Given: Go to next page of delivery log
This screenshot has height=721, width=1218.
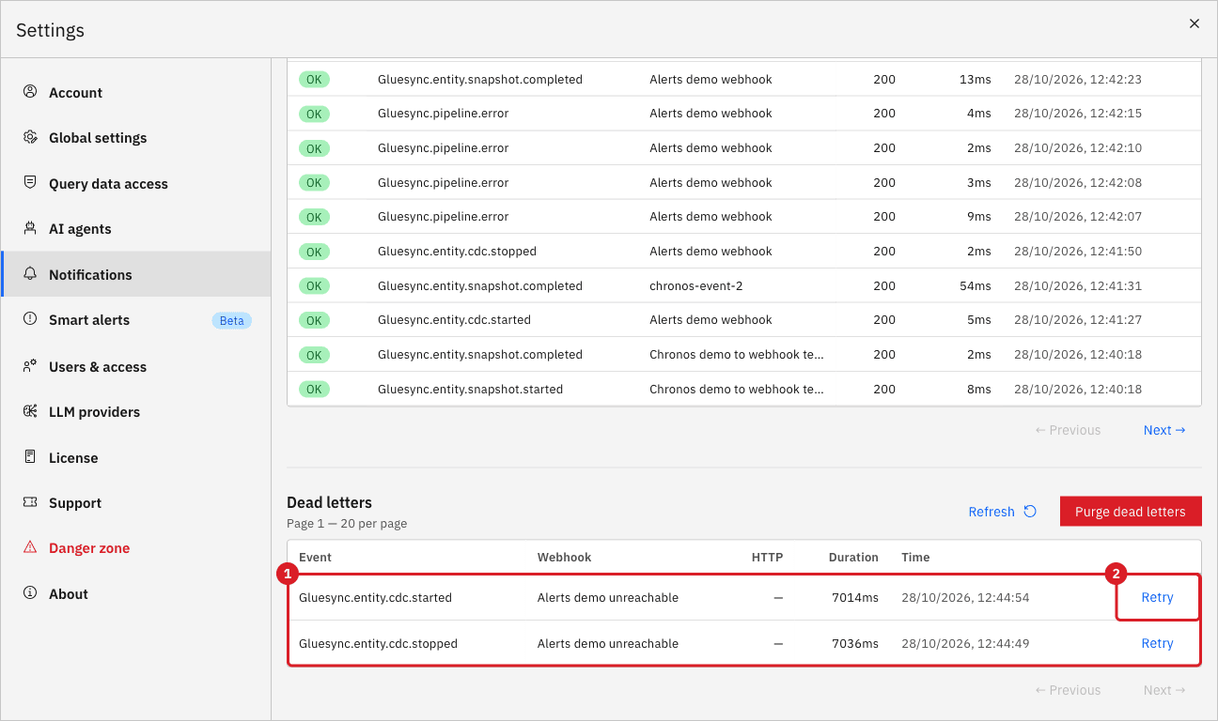Looking at the screenshot, I should pyautogui.click(x=1164, y=430).
